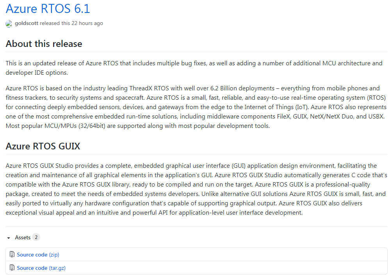
Task: Collapse the Assets section arrow
Action: [x=9, y=238]
